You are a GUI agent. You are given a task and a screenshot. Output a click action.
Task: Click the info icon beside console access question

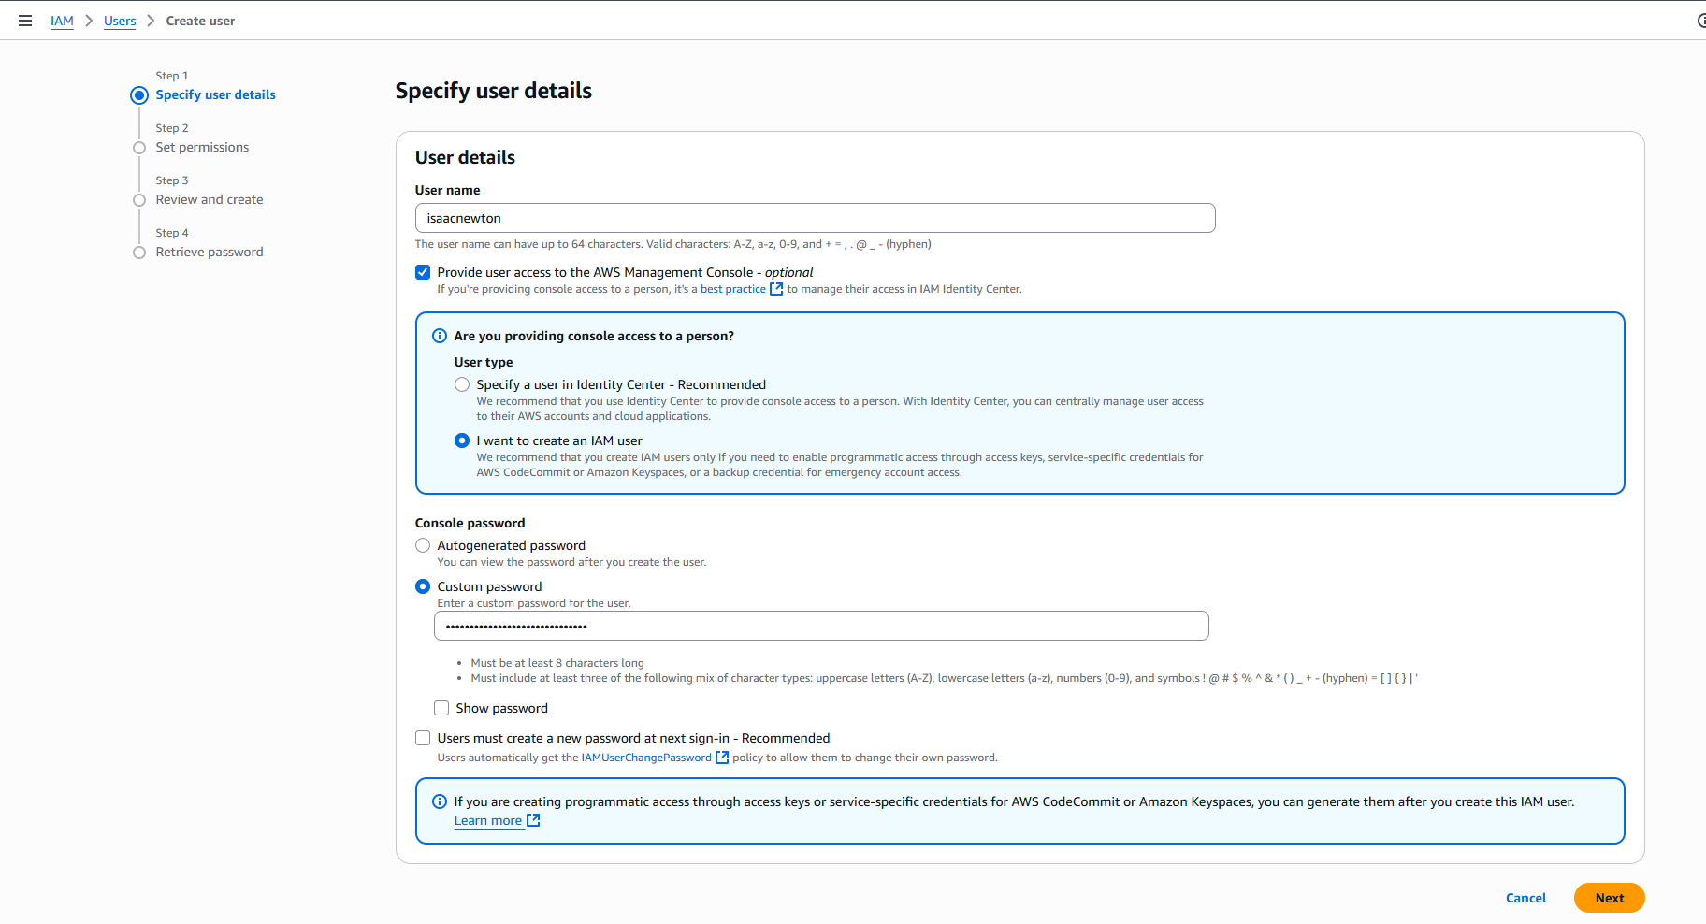[440, 336]
